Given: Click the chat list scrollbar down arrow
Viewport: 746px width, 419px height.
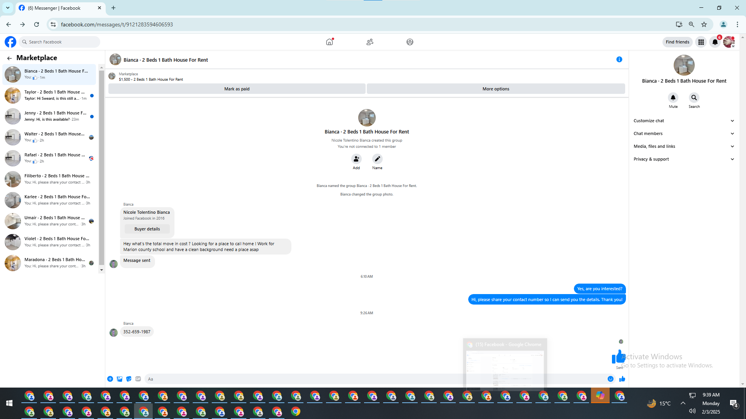Looking at the screenshot, I should point(101,270).
